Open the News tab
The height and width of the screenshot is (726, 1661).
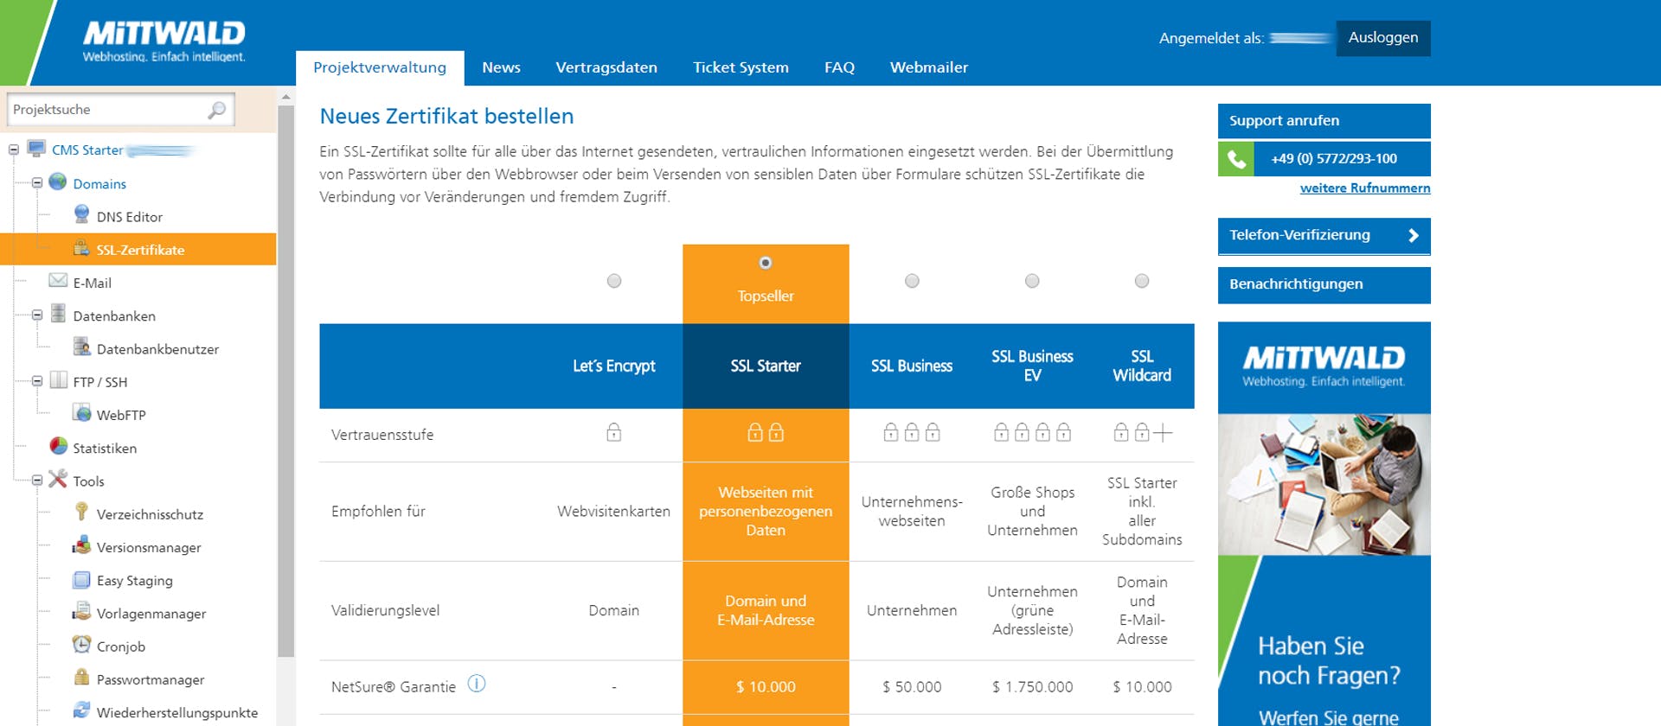point(501,67)
